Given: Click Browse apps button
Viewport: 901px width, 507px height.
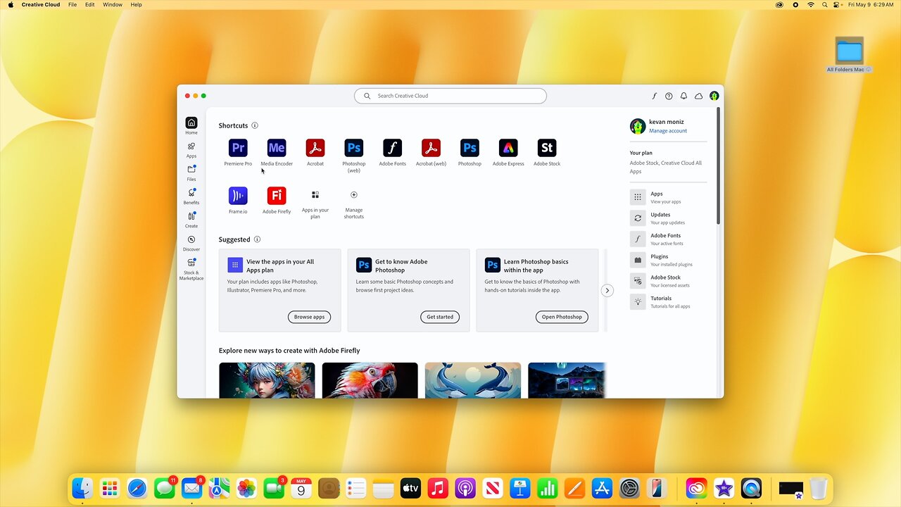Looking at the screenshot, I should point(309,317).
